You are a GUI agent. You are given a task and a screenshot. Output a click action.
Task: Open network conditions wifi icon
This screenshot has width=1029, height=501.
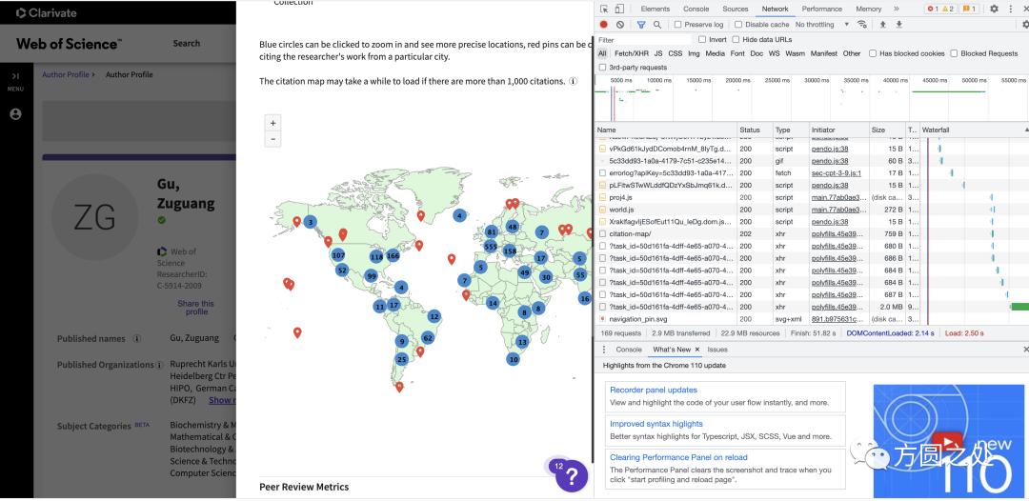pyautogui.click(x=862, y=24)
